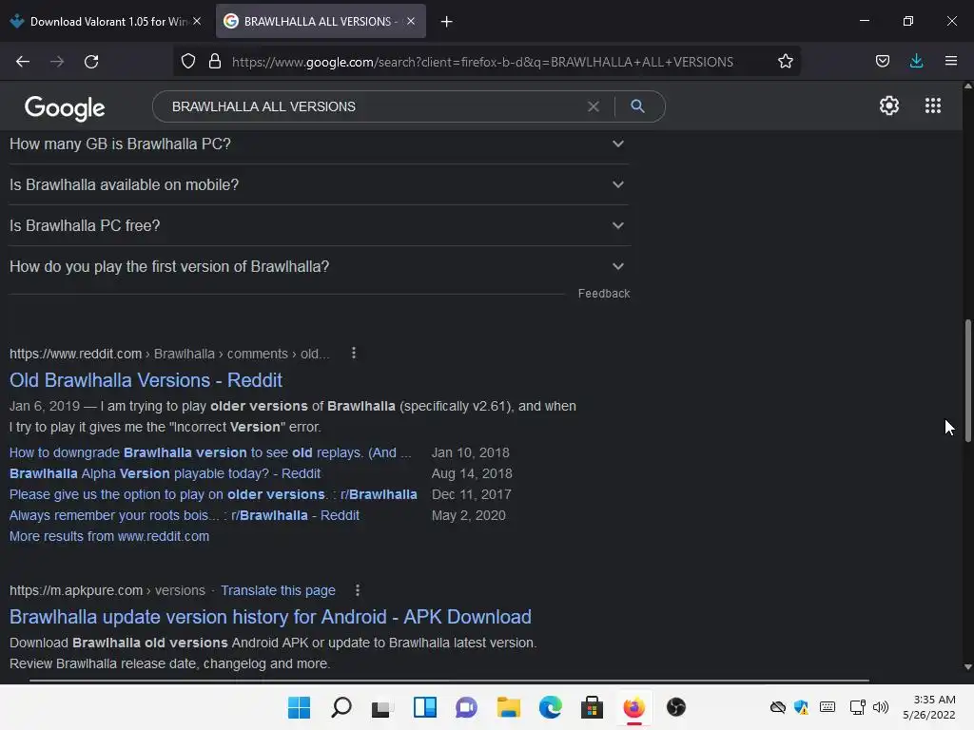The height and width of the screenshot is (730, 974).
Task: Open the Windows Start menu
Action: [x=299, y=707]
